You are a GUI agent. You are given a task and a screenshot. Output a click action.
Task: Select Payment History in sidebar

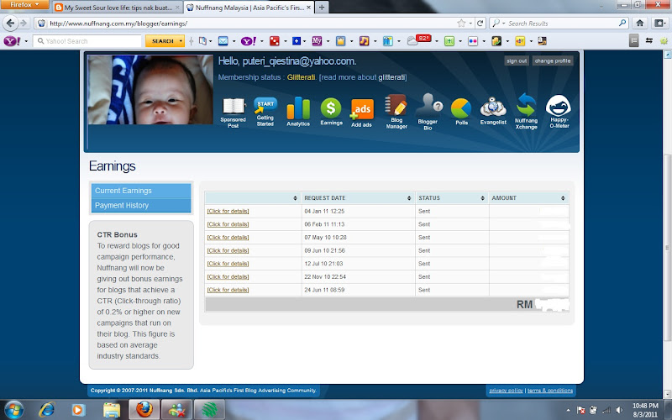[141, 205]
